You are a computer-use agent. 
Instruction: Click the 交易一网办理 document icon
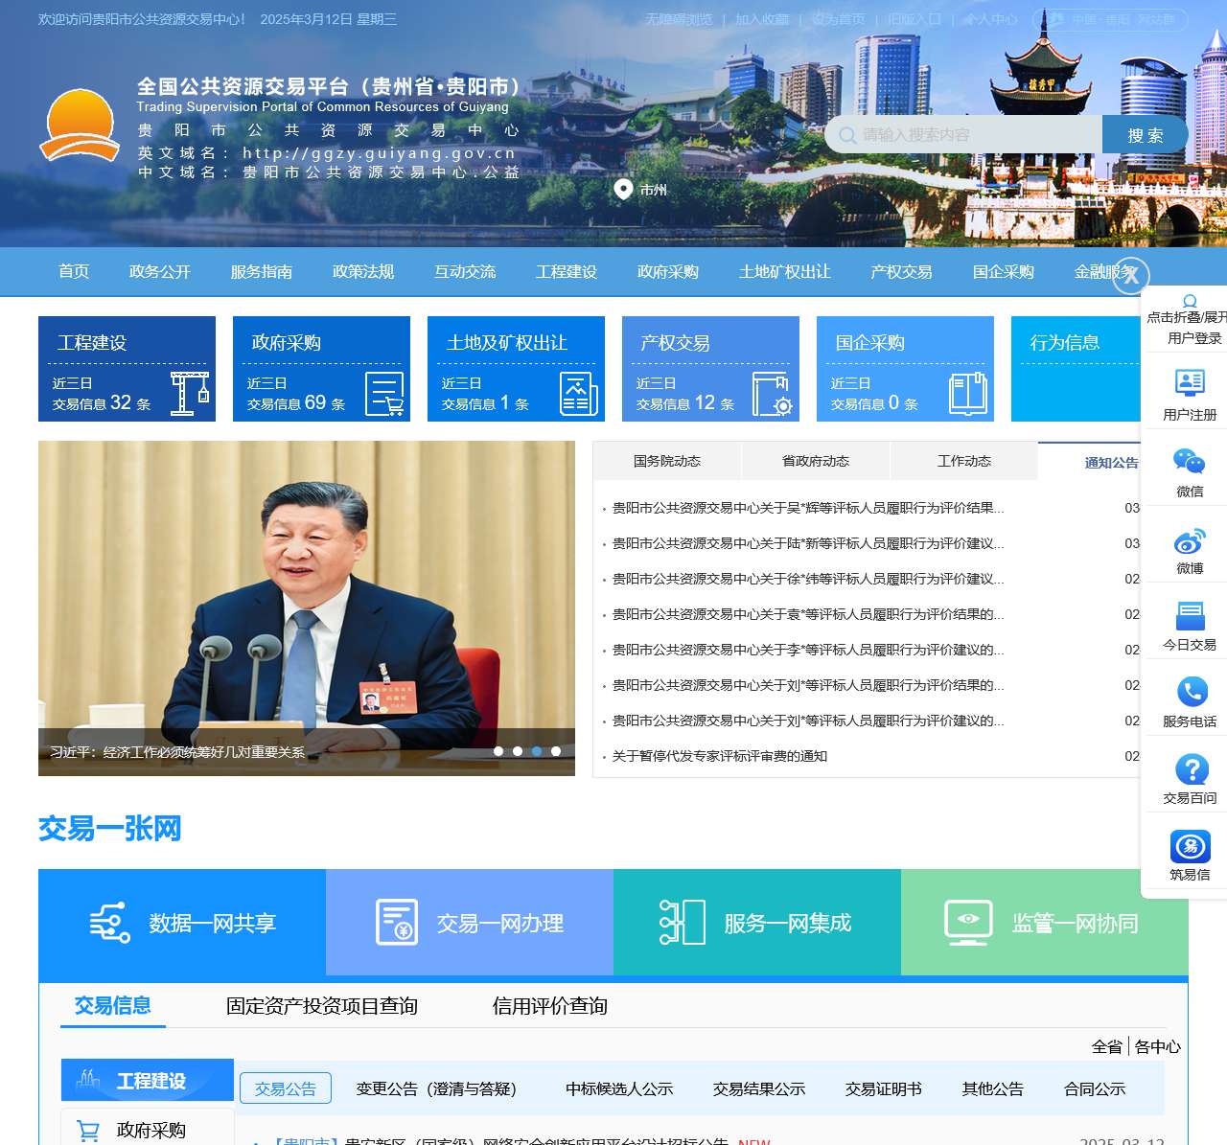397,923
